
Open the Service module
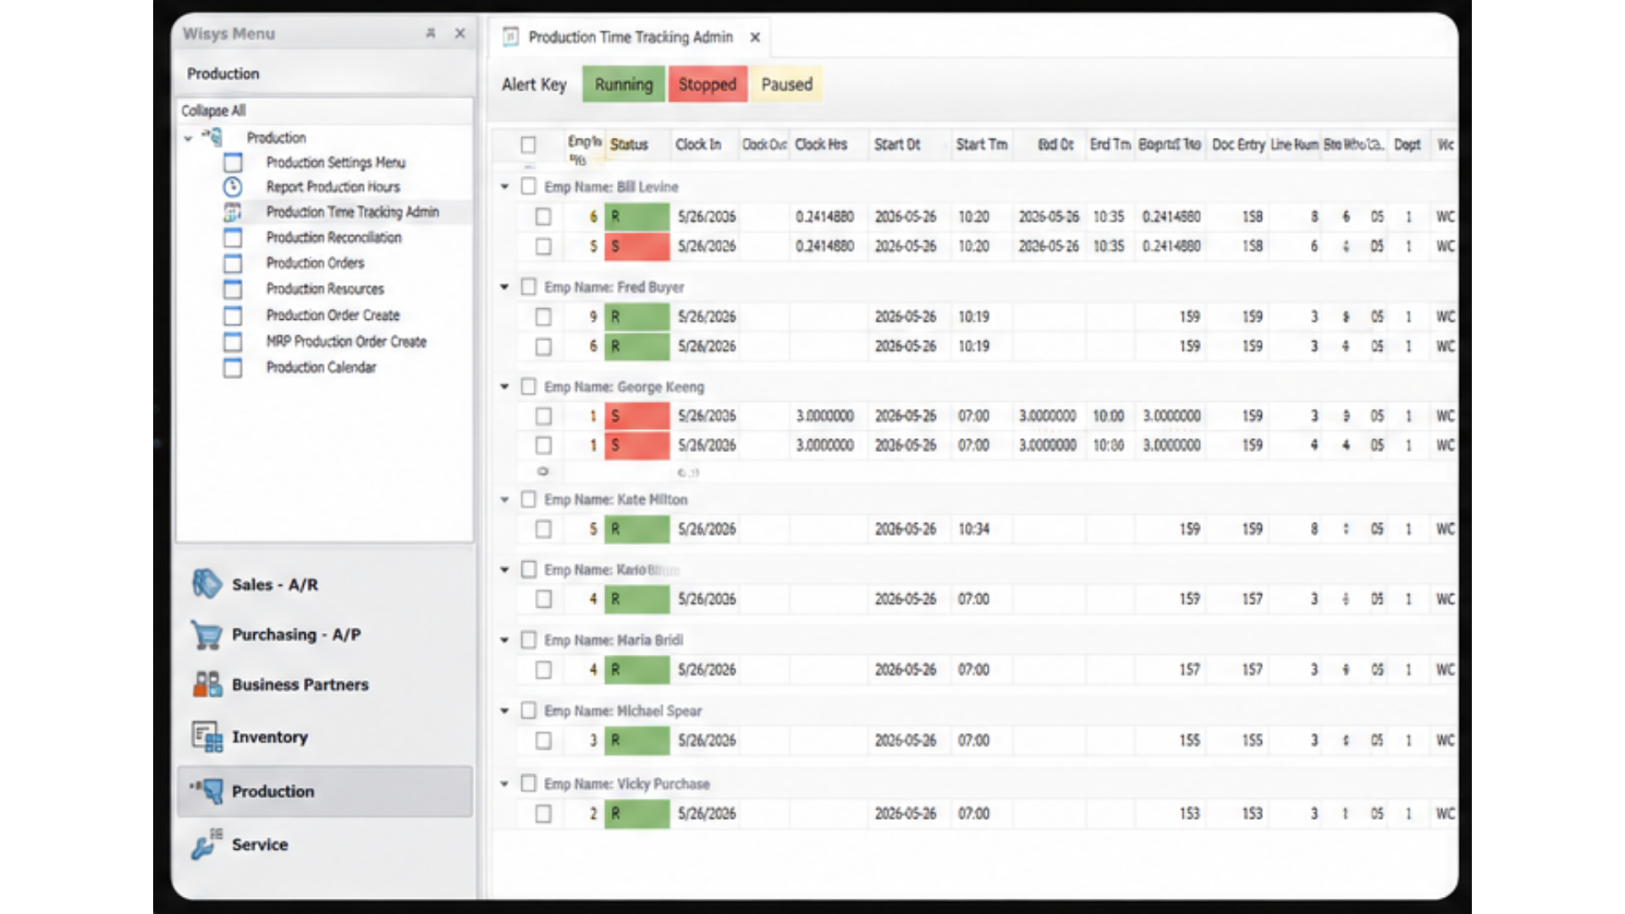point(260,845)
